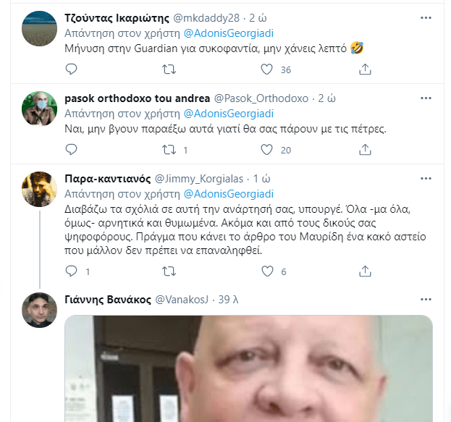451x422 pixels.
Task: Share the pasok orthodoxo tou andrea tweet
Action: [x=365, y=150]
